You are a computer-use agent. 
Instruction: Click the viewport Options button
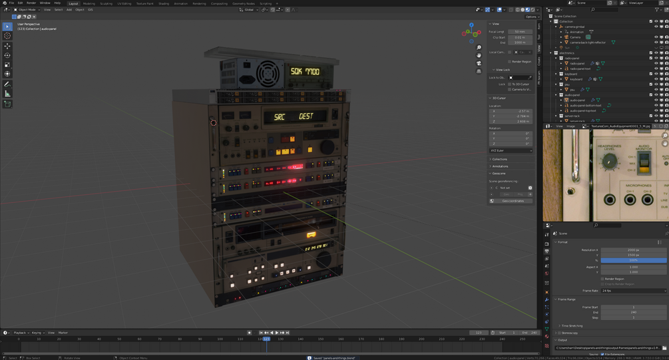point(531,17)
